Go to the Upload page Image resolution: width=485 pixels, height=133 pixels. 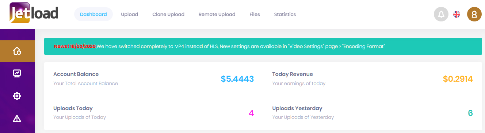click(x=130, y=15)
